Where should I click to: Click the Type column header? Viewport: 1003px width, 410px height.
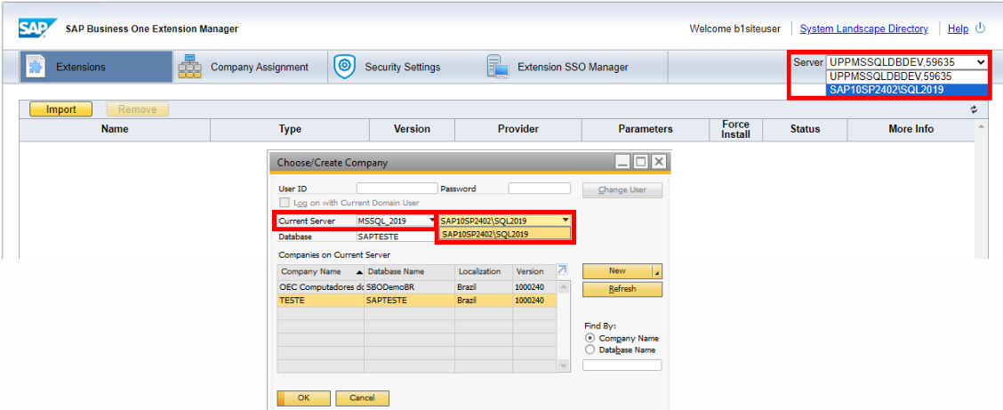point(290,129)
